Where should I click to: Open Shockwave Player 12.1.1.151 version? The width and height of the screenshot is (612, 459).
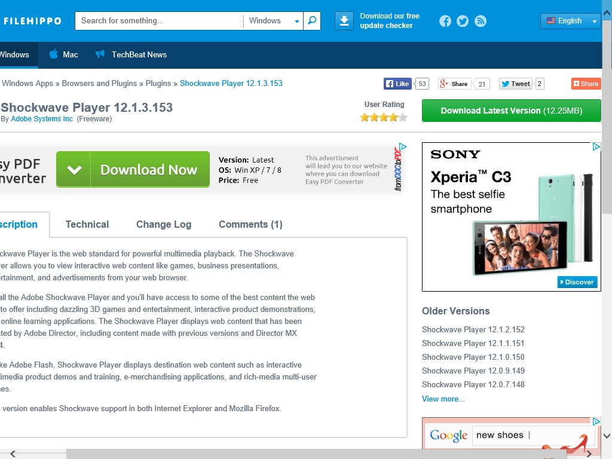point(473,343)
